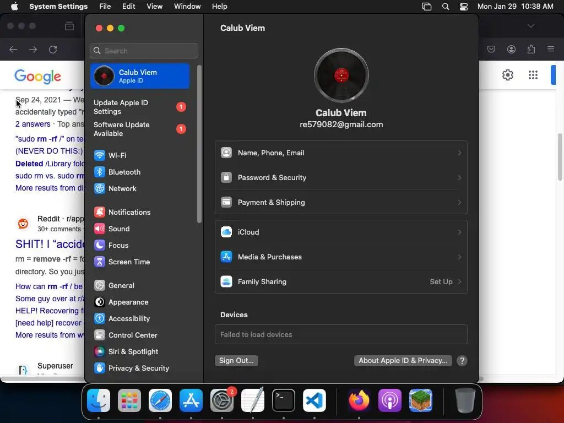This screenshot has height=423, width=564.
Task: Open Update Apple ID Settings alert
Action: [140, 107]
